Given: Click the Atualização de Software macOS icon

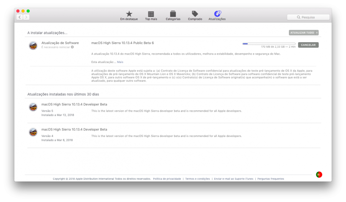Looking at the screenshot, I should [x=33, y=45].
